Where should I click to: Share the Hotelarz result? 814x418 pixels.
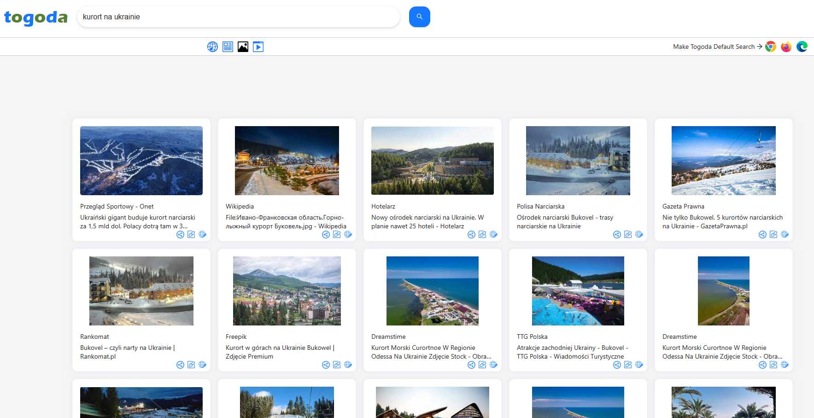point(471,234)
